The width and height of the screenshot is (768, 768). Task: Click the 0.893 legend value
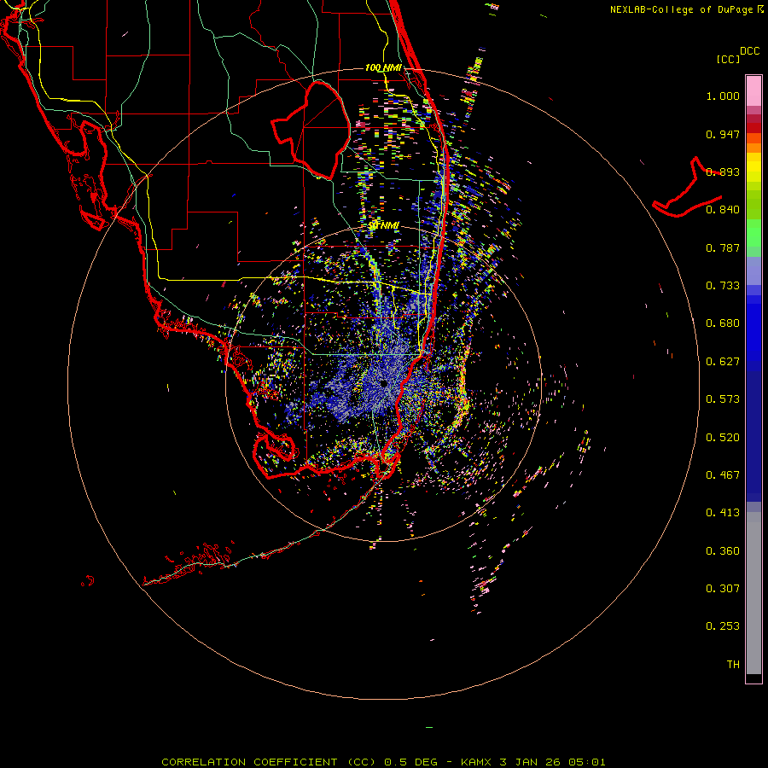723,172
